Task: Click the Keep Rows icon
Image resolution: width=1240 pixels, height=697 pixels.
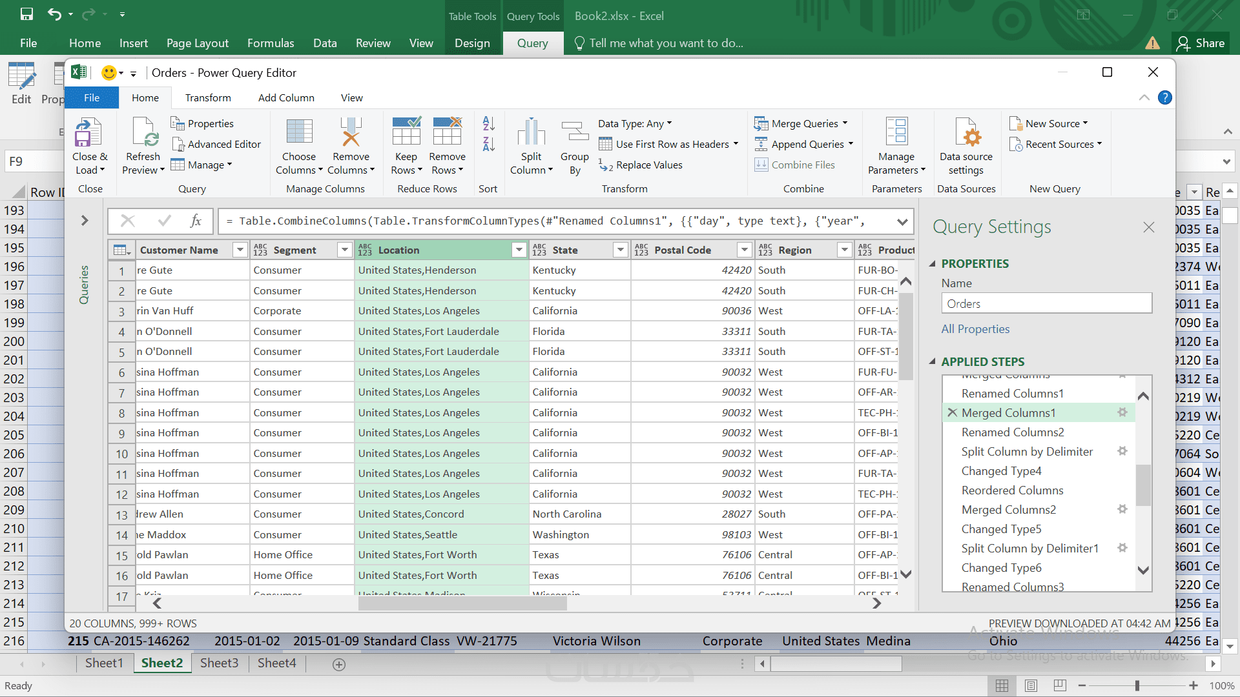Action: pos(406,134)
